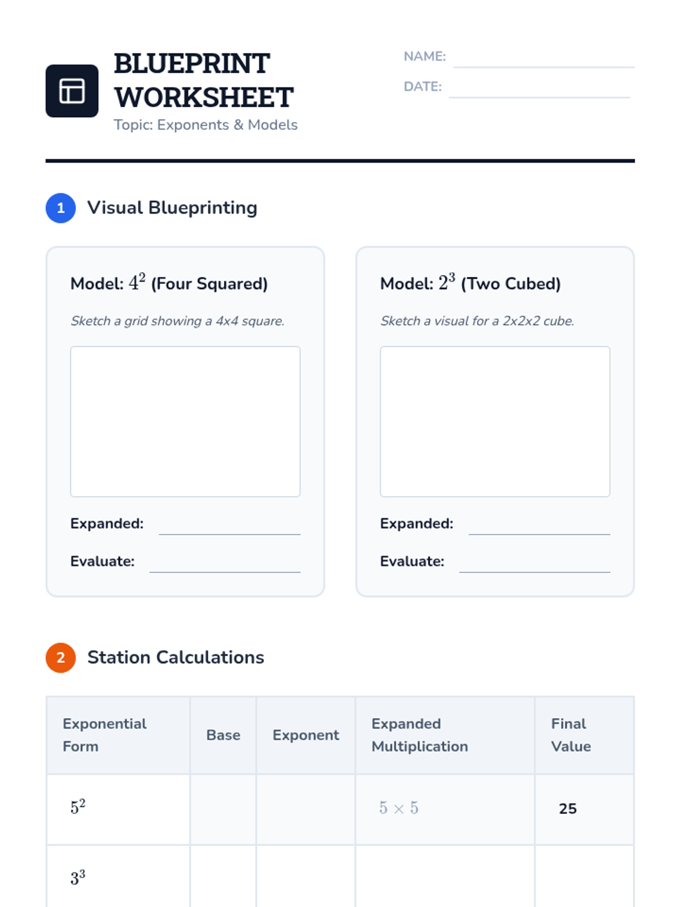Click the 2x2x2 cube sketch box
The width and height of the screenshot is (680, 907).
(x=495, y=422)
